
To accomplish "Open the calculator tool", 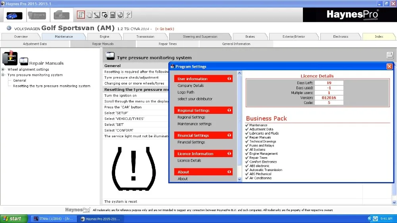I will (112, 15).
